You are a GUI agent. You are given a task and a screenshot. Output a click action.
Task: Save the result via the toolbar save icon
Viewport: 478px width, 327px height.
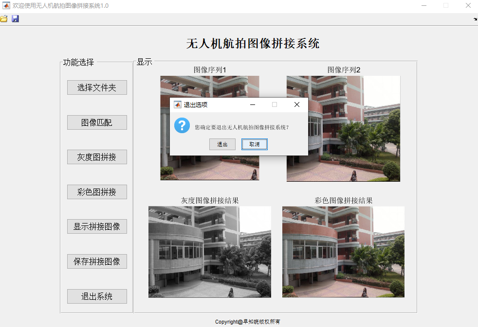(x=15, y=18)
